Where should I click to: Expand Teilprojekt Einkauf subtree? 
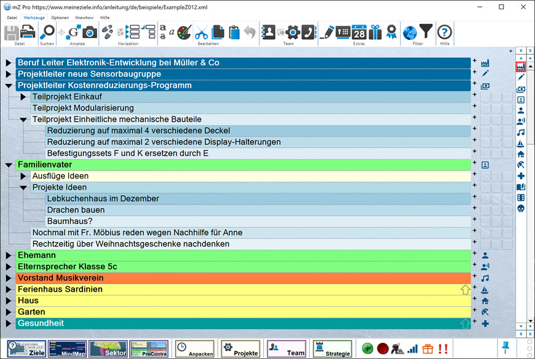pyautogui.click(x=23, y=97)
